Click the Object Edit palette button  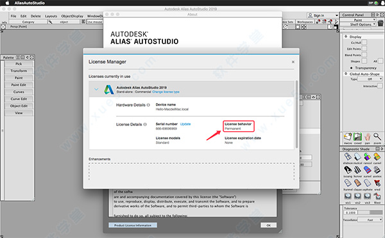coord(19,106)
